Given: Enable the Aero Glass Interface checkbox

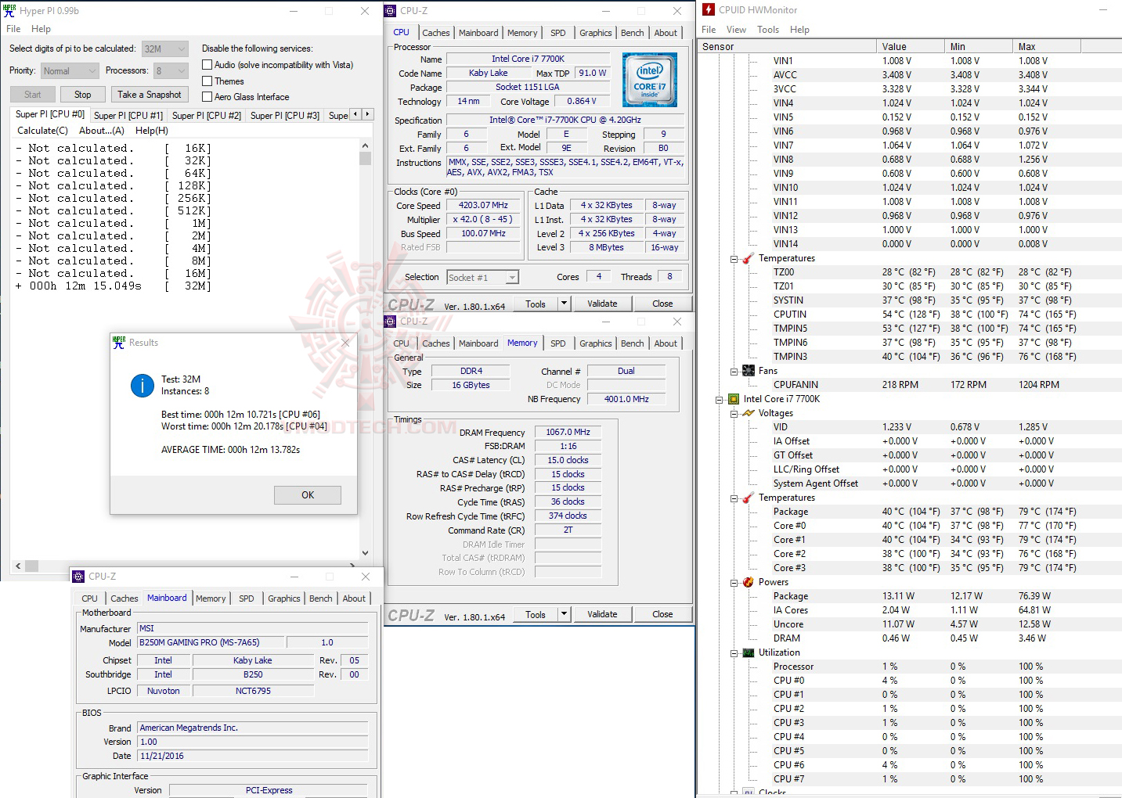Looking at the screenshot, I should (207, 96).
